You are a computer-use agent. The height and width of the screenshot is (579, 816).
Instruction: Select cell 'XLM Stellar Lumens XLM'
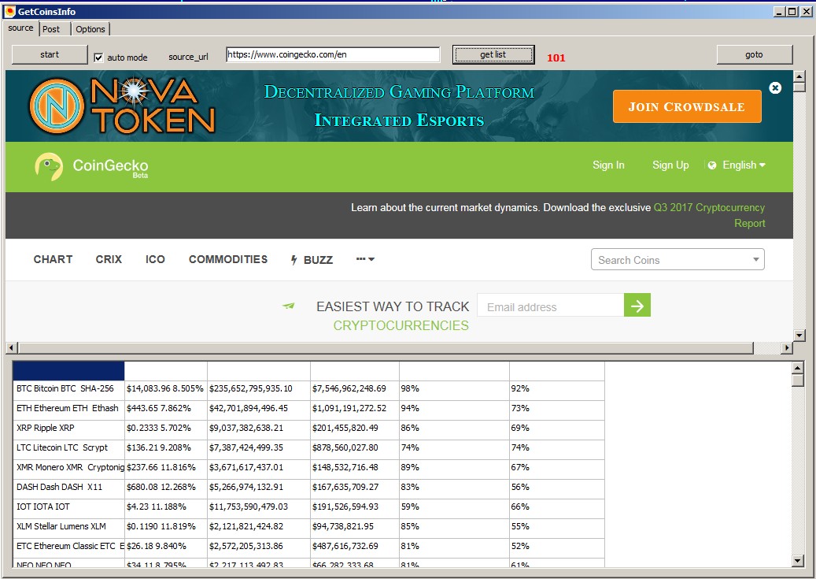click(68, 527)
